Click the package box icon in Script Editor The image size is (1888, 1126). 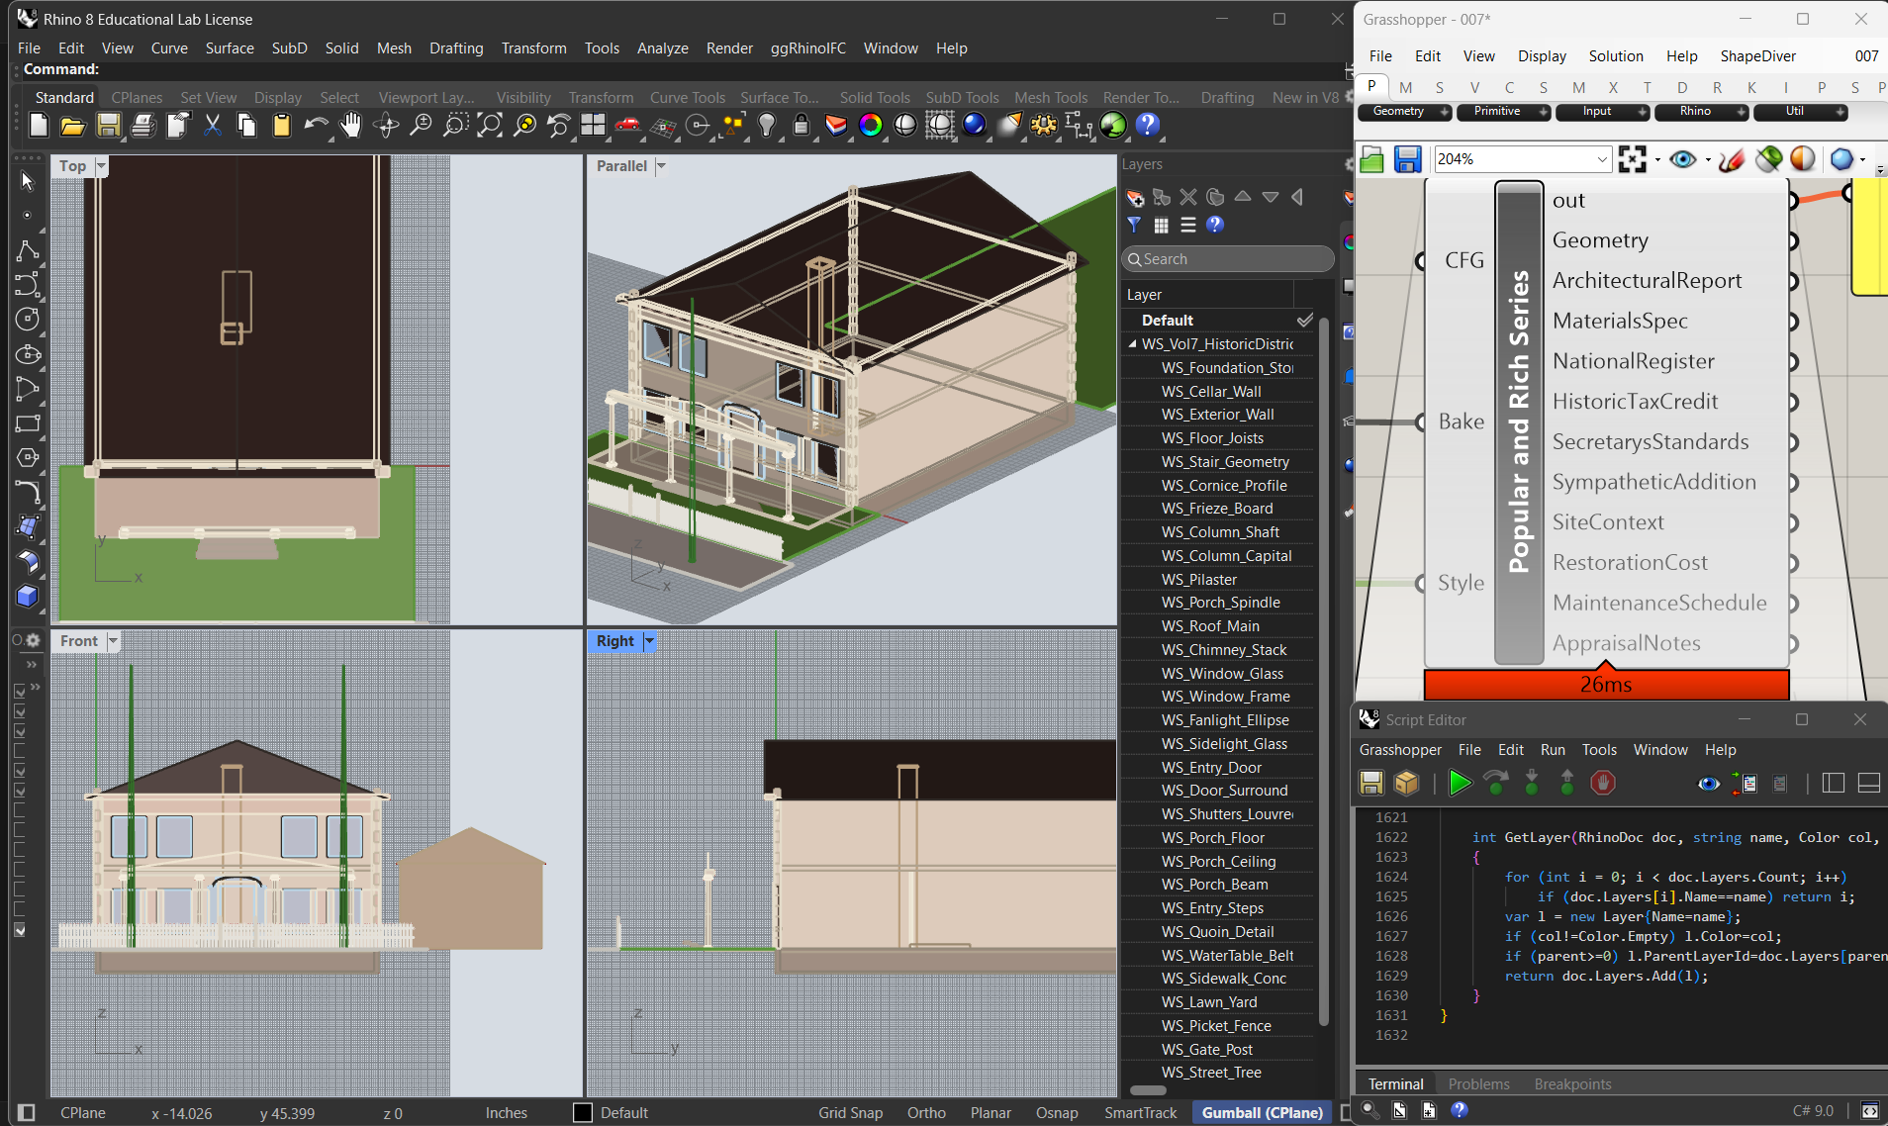[1406, 783]
